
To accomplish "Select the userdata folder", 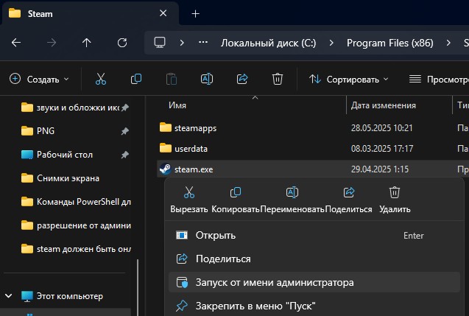I will (183, 149).
